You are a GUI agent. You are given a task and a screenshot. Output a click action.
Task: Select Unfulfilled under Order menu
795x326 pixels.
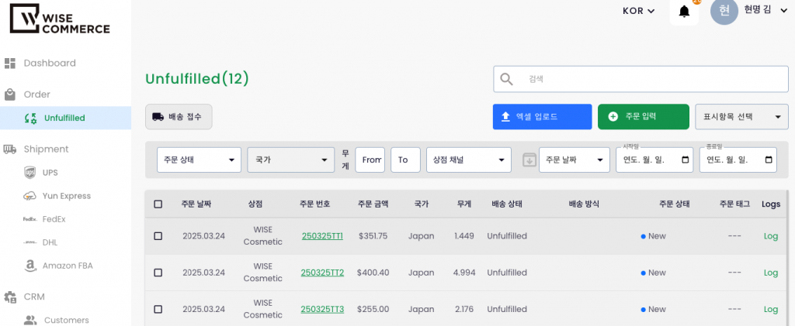(64, 118)
